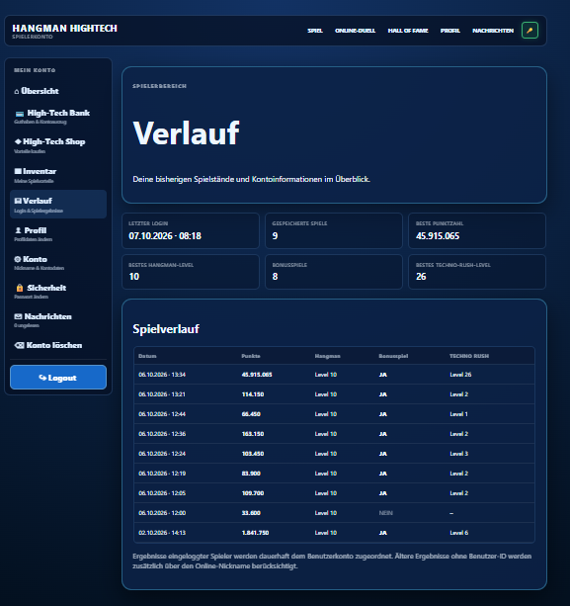
Task: Click the score 109.700
Action: [253, 493]
